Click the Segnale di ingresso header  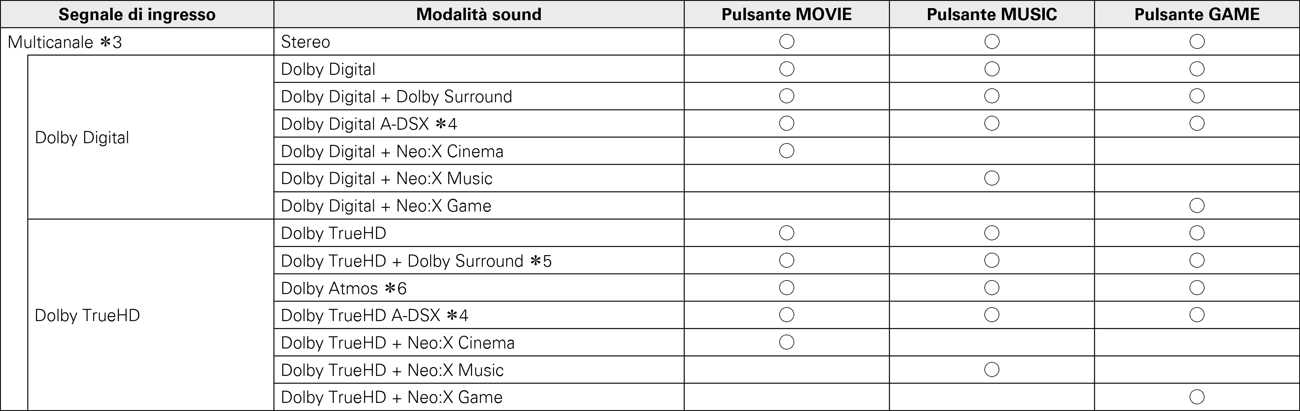[137, 14]
